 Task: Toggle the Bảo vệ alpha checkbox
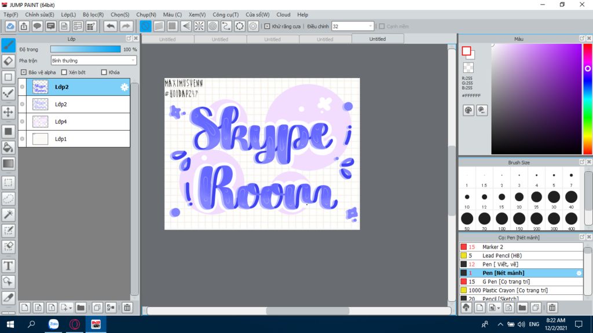(24, 72)
